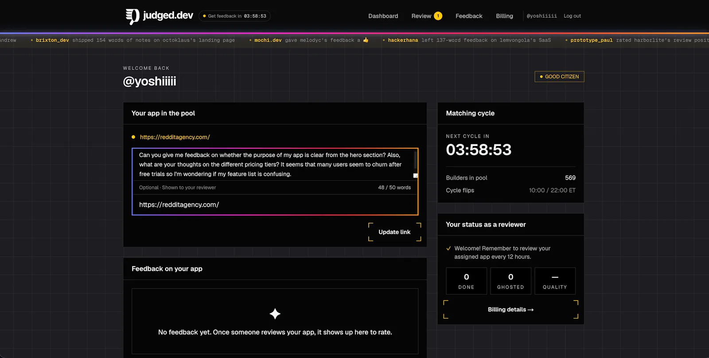The height and width of the screenshot is (358, 709).
Task: Click the yellow status dot beside app link
Action: 133,137
